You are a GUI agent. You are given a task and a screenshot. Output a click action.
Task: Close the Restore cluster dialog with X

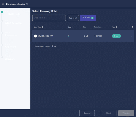[3, 4]
